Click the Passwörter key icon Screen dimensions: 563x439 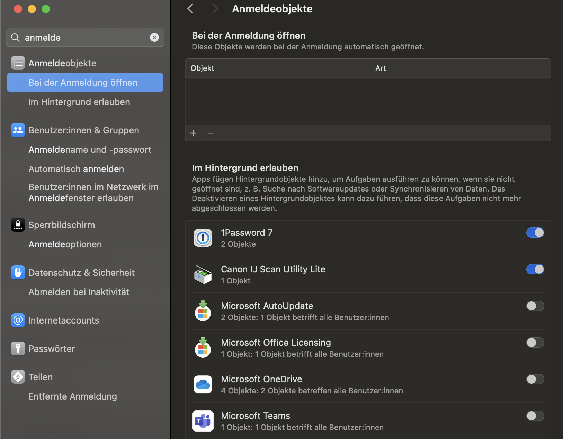pyautogui.click(x=18, y=348)
